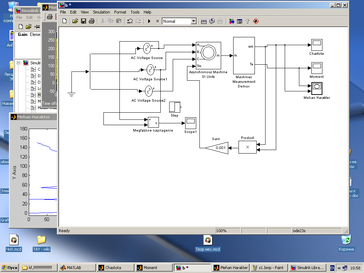This screenshot has width=364, height=273.
Task: Select the ТАУ - wiki desktop folder
Action: [41, 243]
